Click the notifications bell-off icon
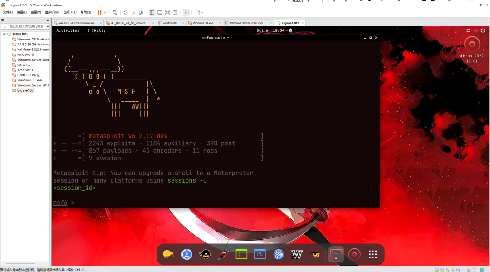This screenshot has height=272, width=490. (x=291, y=30)
